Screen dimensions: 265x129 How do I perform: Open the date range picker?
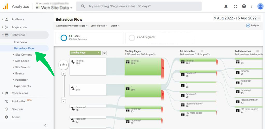tap(237, 18)
